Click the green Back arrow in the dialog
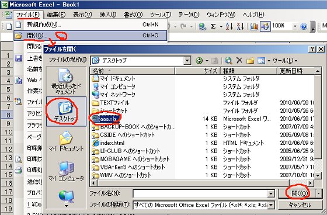 click(x=199, y=61)
